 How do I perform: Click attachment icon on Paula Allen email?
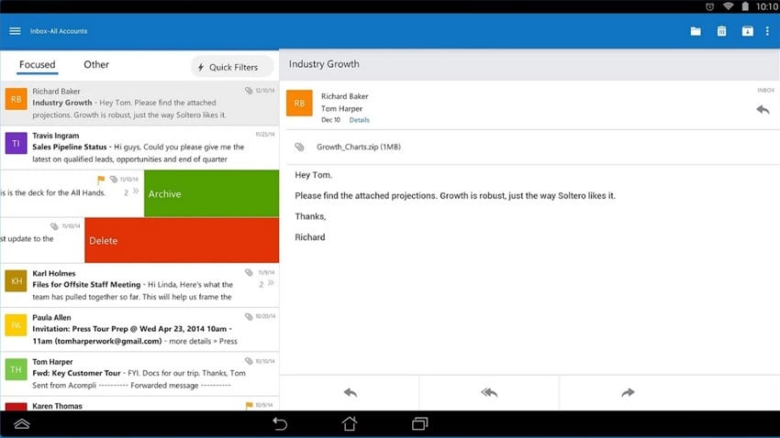(x=249, y=316)
